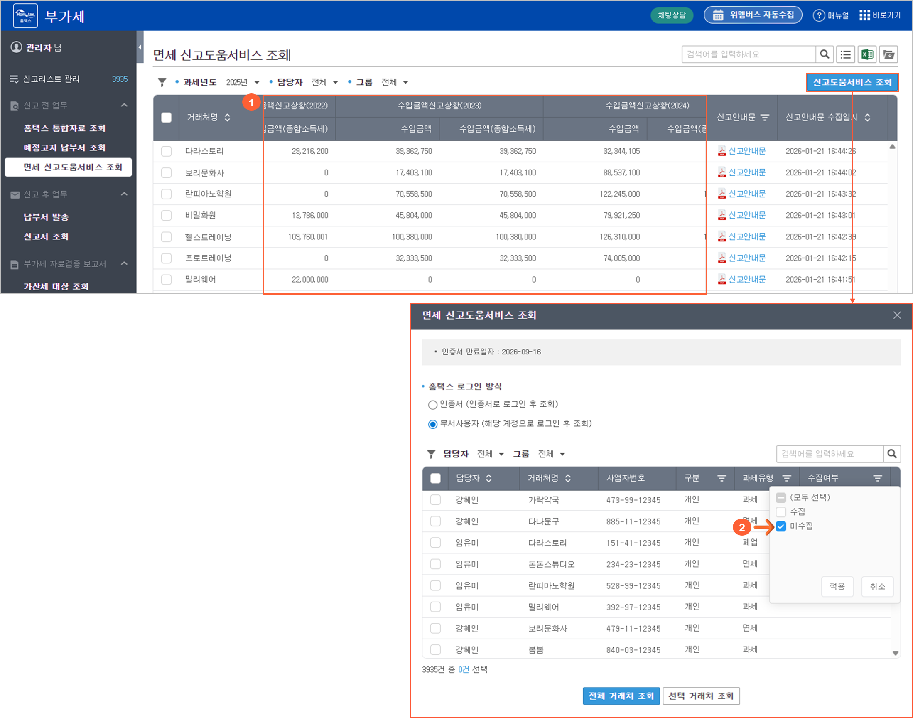Click the 전체 거래처 조회 button
Image resolution: width=913 pixels, height=718 pixels.
point(621,696)
